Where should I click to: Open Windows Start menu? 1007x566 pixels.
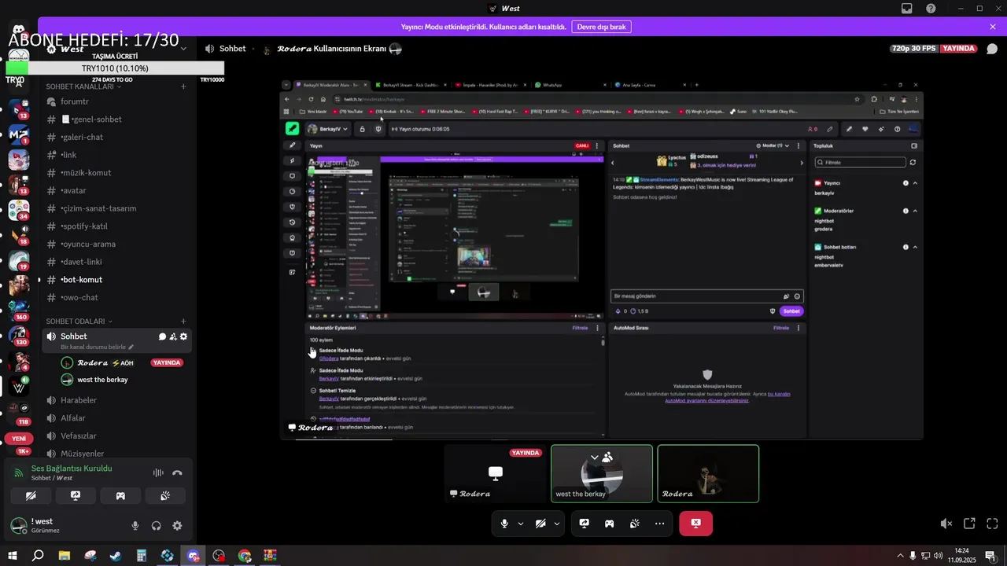(13, 556)
